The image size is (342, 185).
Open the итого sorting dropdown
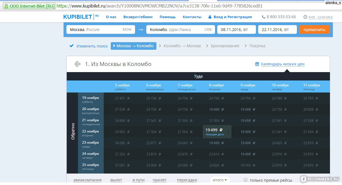(x=220, y=180)
